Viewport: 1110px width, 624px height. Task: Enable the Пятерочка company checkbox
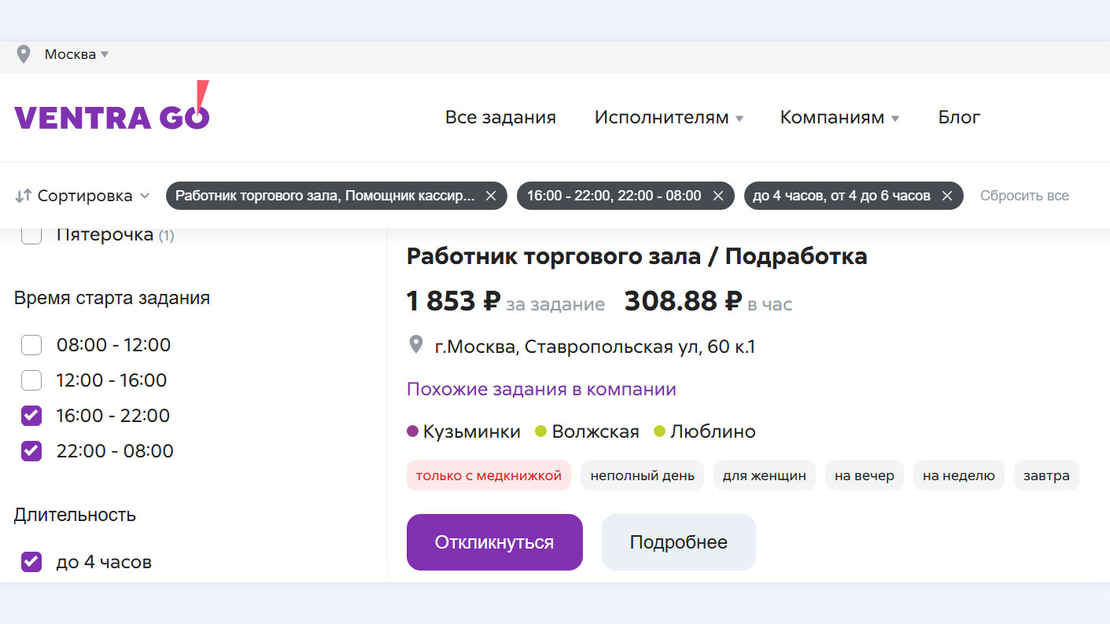pyautogui.click(x=31, y=235)
